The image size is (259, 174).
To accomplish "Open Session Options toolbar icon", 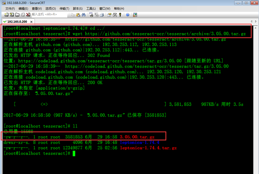I will [x=109, y=15].
